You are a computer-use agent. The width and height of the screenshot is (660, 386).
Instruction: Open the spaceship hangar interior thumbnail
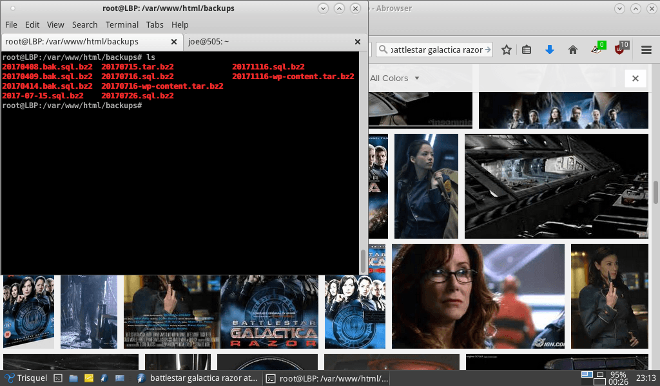pyautogui.click(x=556, y=186)
